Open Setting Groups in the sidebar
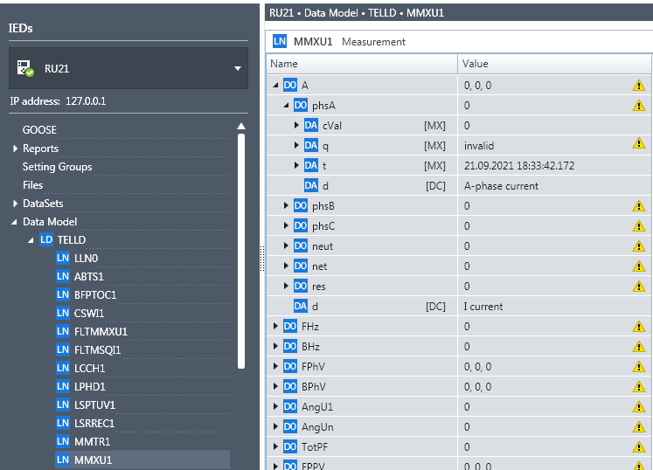 pos(57,167)
